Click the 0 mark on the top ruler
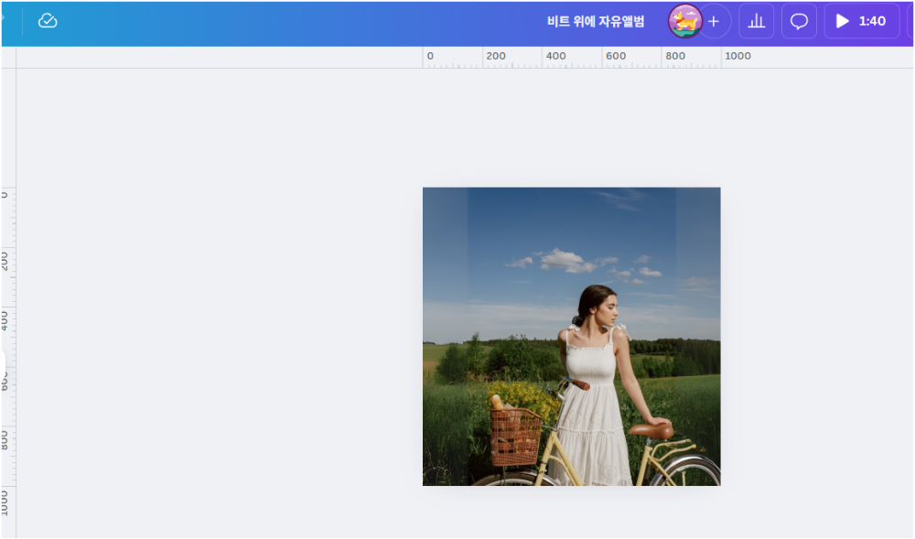Viewport: 915px width, 539px height. [429, 56]
